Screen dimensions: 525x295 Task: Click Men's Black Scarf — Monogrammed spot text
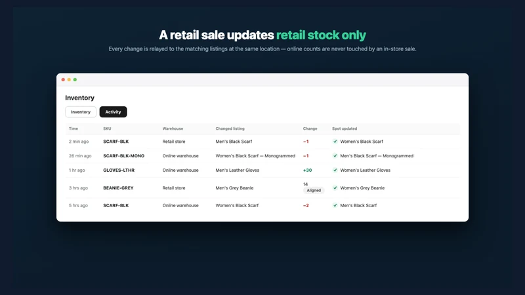tap(377, 156)
